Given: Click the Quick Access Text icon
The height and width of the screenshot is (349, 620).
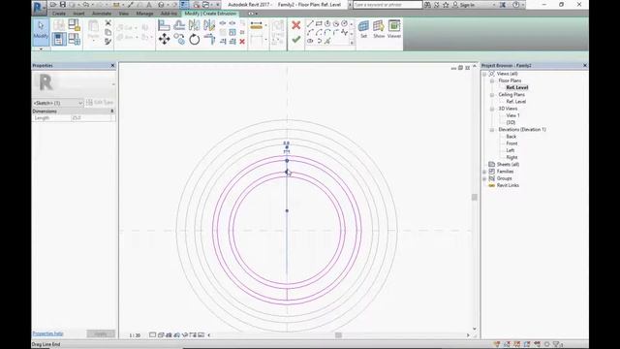Looking at the screenshot, I should pos(149,5).
